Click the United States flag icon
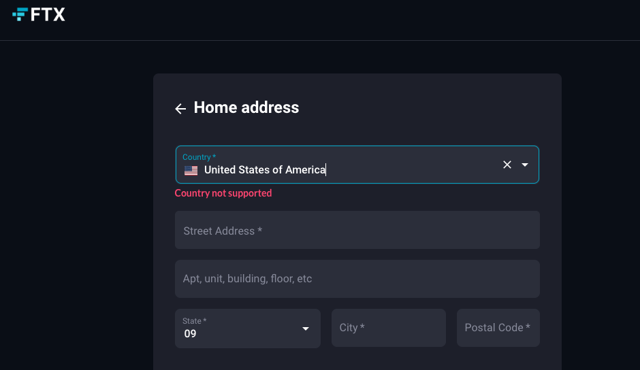 [191, 170]
